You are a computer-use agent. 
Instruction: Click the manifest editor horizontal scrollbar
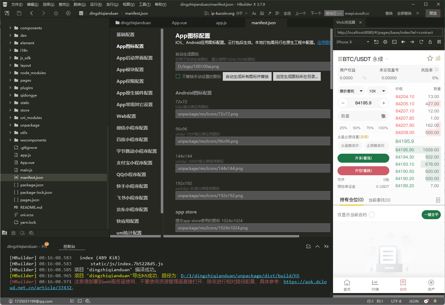pos(231,236)
